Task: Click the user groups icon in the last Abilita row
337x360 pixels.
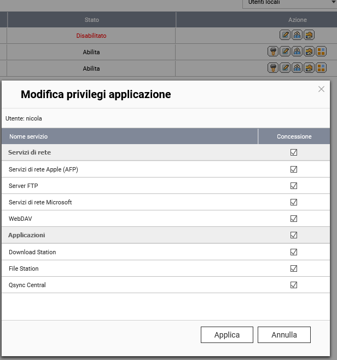Action: pos(297,68)
